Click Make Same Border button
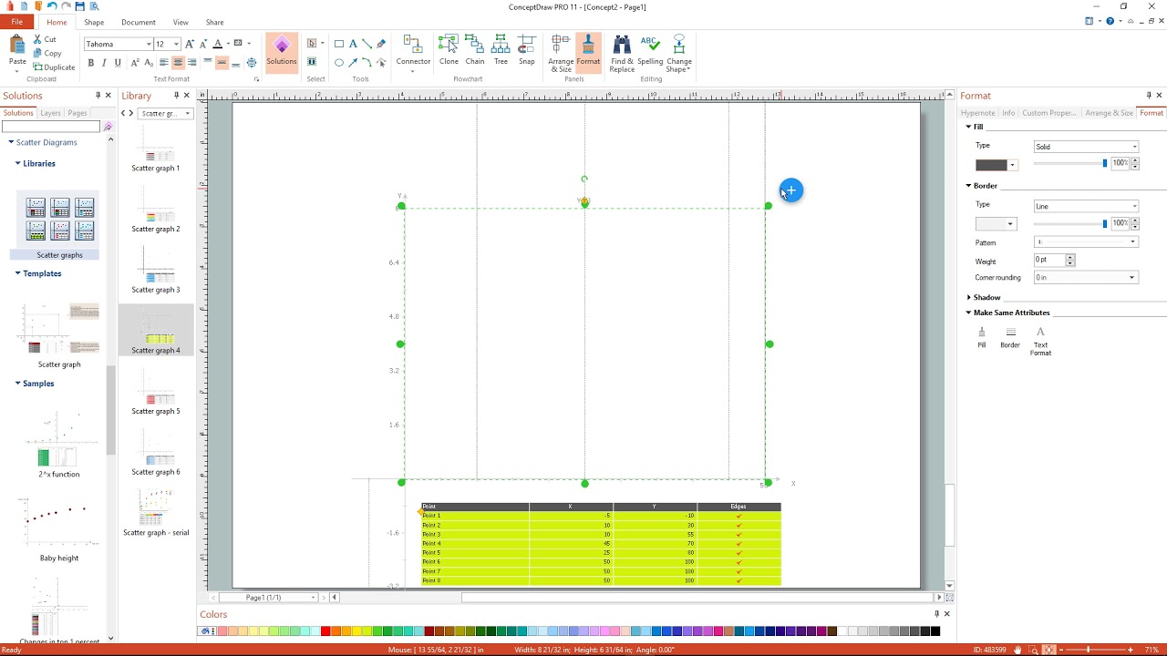This screenshot has height=656, width=1167. (1010, 338)
